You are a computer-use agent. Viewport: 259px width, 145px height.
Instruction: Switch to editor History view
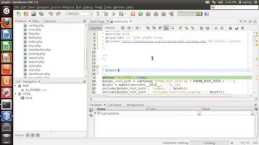[x=110, y=28]
